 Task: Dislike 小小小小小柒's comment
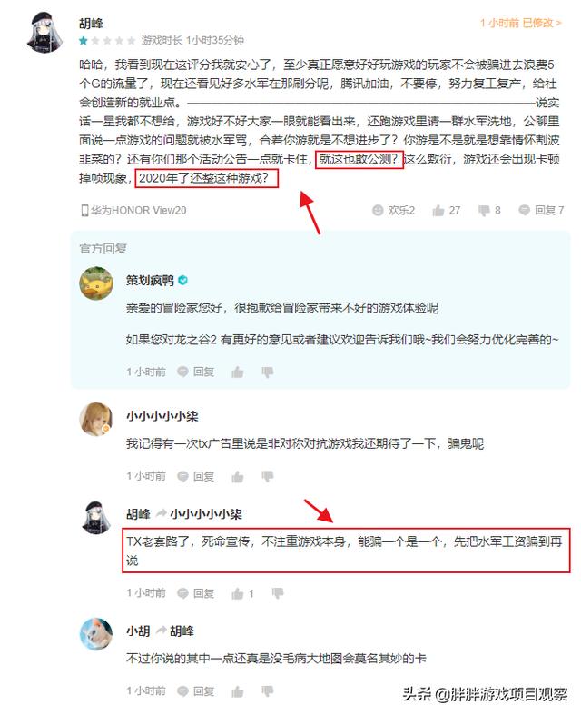tap(268, 477)
